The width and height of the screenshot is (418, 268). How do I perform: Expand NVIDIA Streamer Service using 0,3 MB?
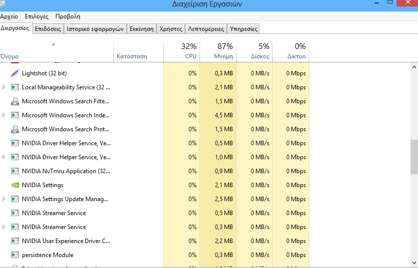(x=3, y=227)
